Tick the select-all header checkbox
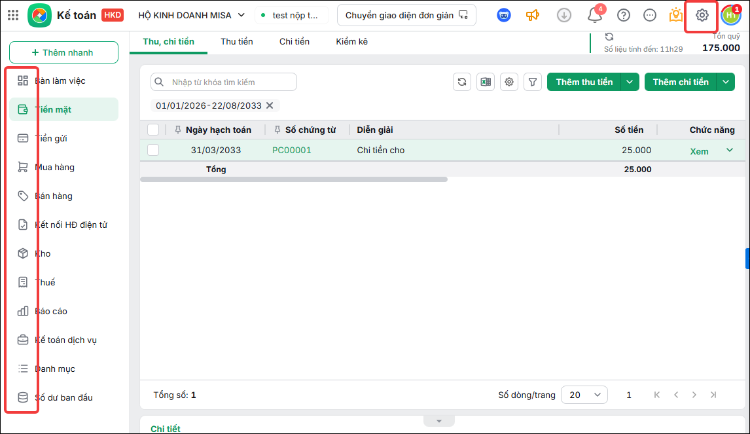This screenshot has width=750, height=434. (x=153, y=130)
